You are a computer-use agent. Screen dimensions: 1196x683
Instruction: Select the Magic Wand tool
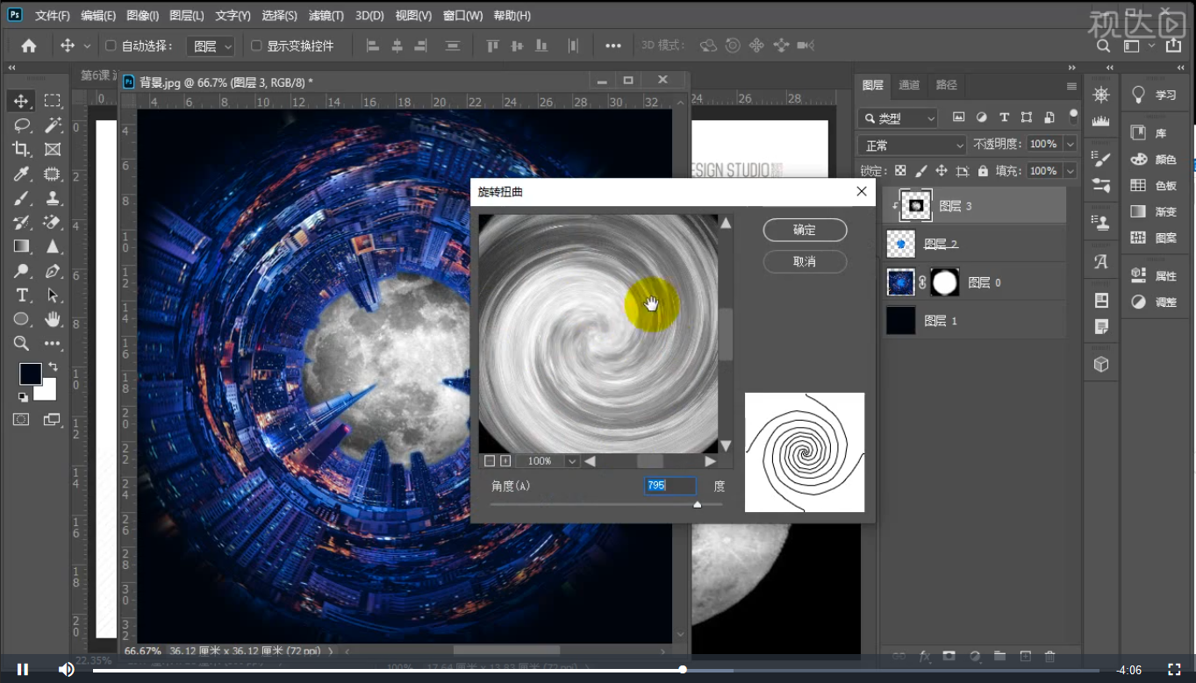53,125
